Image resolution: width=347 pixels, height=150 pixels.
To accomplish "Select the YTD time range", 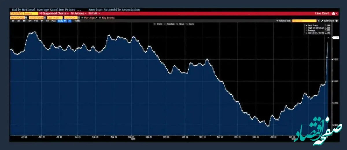I will 36,21.
